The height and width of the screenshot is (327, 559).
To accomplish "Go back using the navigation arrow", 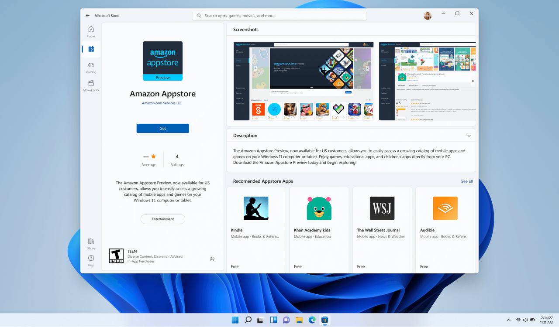I will point(87,15).
